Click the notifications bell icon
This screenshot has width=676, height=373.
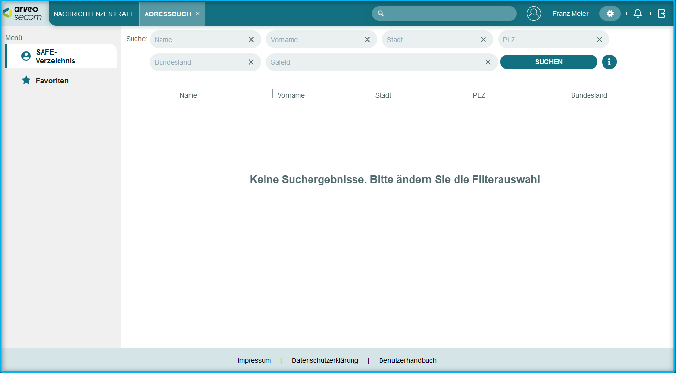pos(638,14)
